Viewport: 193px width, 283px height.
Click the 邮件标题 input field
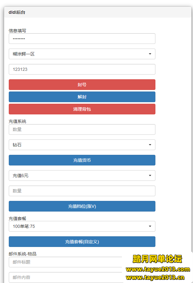(x=66, y=262)
